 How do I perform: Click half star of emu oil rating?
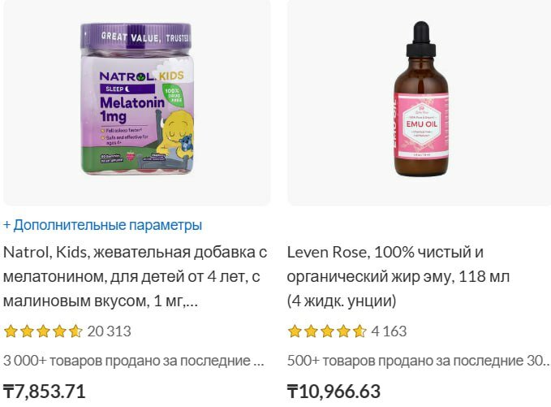[359, 331]
